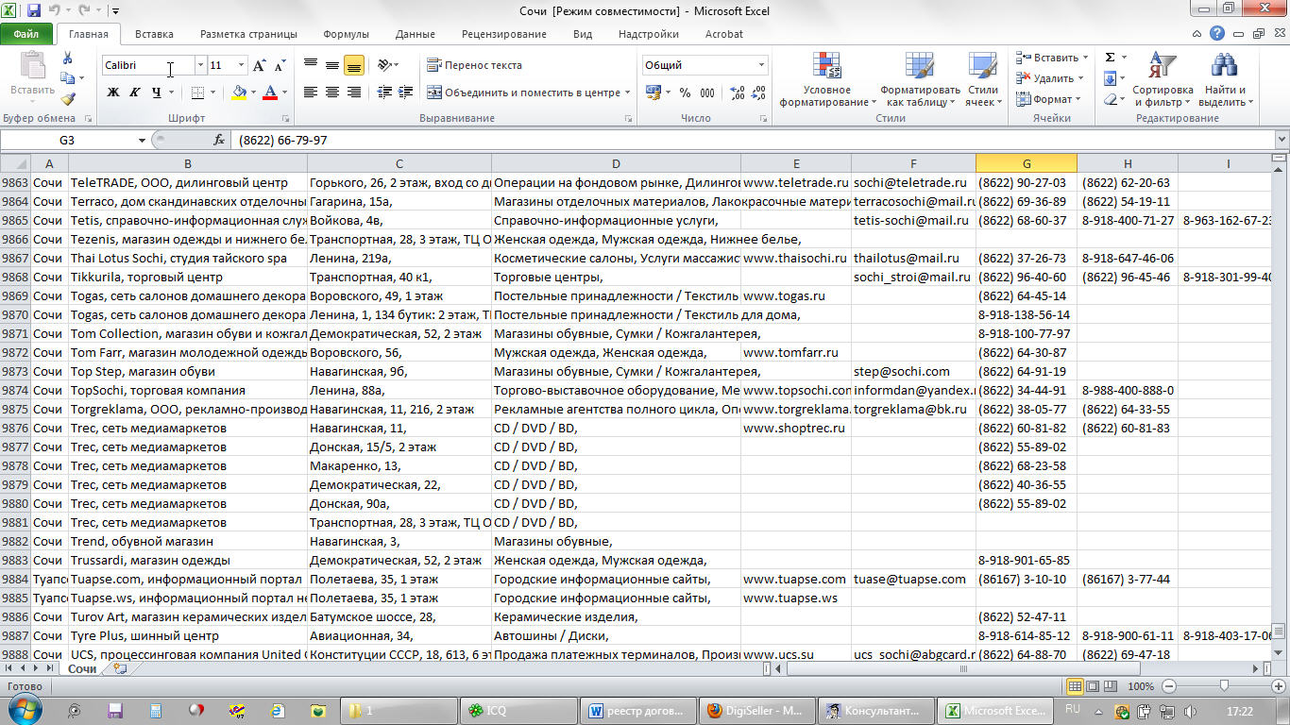This screenshot has height=725, width=1290.
Task: Open Firefox DigiSeller taskbar button
Action: click(x=755, y=710)
